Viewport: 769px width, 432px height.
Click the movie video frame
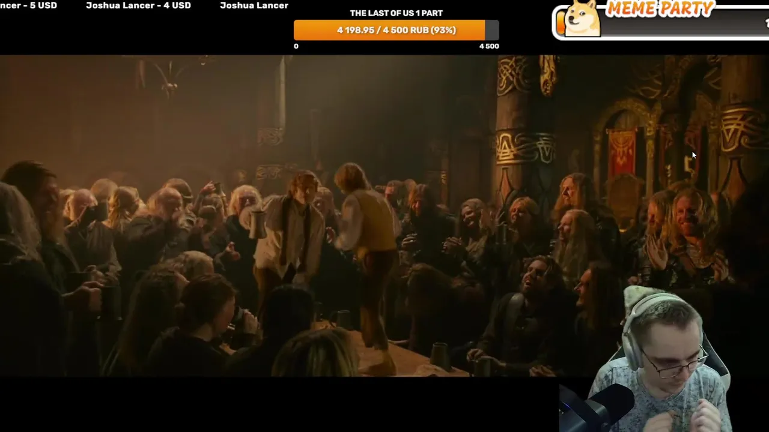384,216
